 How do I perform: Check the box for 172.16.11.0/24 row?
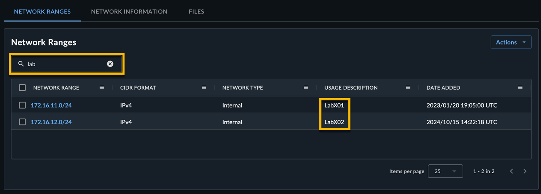[22, 105]
